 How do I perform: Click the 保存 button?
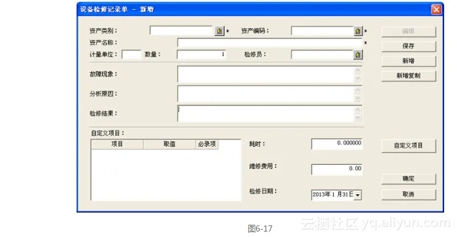[x=409, y=46]
